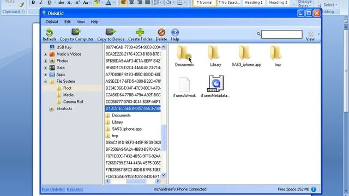The height and width of the screenshot is (196, 349).
Task: Click the middle list scroll left arrow
Action: (x=108, y=181)
